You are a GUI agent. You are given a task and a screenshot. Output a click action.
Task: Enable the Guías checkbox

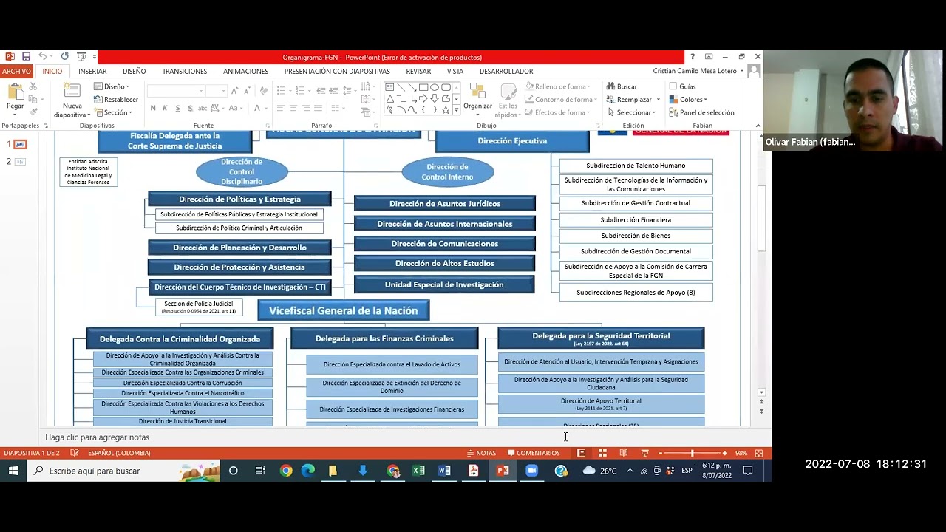(673, 86)
